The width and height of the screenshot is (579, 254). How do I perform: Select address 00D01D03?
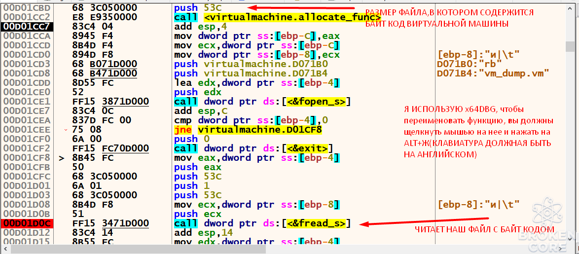pos(27,195)
